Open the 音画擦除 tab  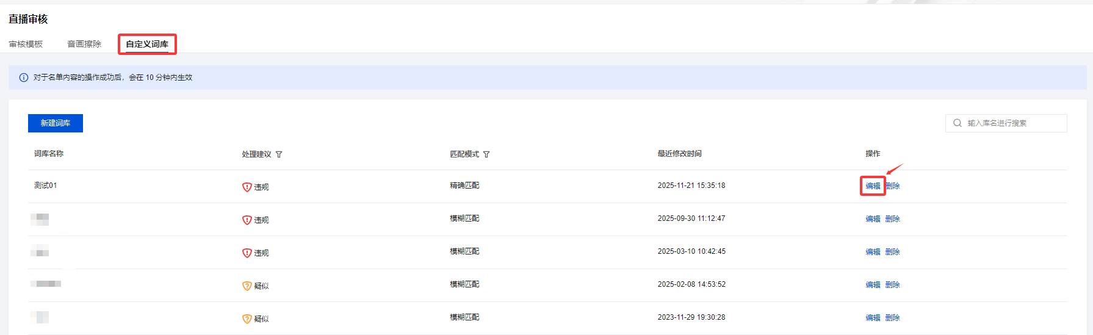pyautogui.click(x=84, y=44)
